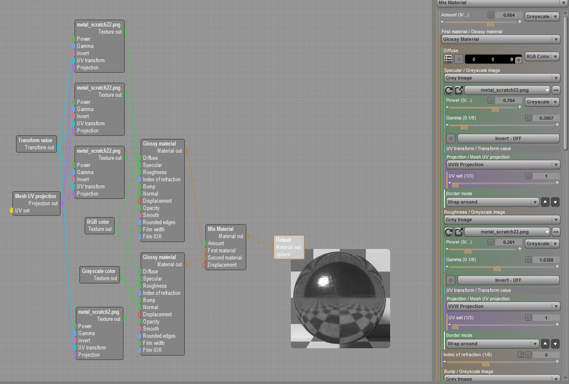Open the Diffuse node list icon

(x=448, y=59)
